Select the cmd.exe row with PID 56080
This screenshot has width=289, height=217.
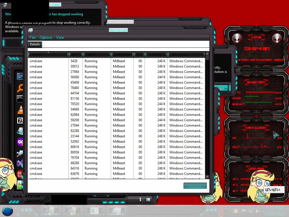[116, 77]
